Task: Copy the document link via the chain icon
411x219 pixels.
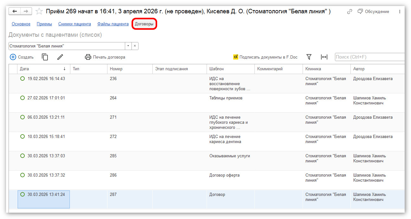Action: point(350,12)
